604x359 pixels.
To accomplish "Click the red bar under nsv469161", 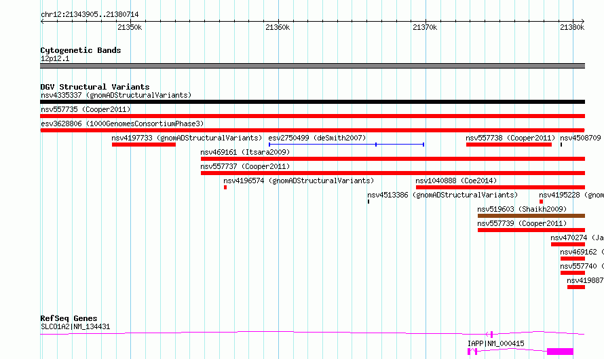I will [x=393, y=159].
